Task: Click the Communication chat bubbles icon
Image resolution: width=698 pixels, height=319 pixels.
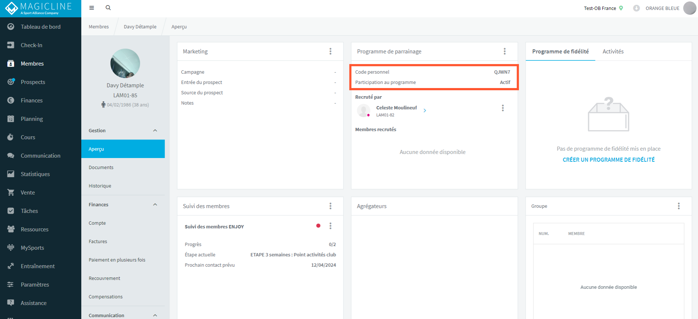Action: [11, 155]
